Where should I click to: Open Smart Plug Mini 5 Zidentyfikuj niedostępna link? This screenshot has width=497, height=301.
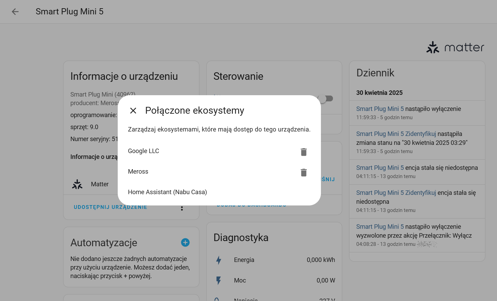coord(396,193)
